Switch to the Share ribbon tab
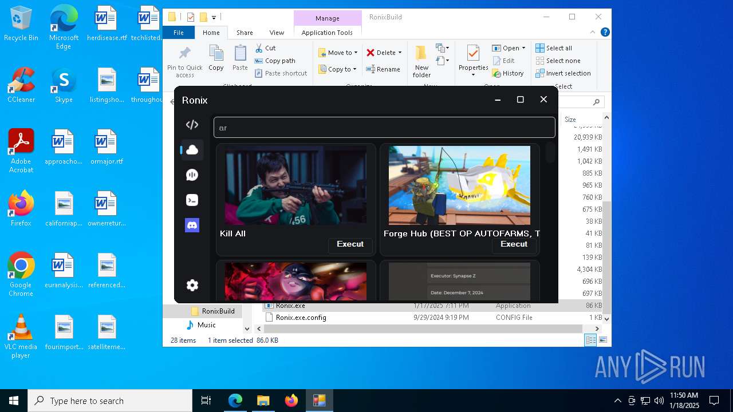 point(245,33)
